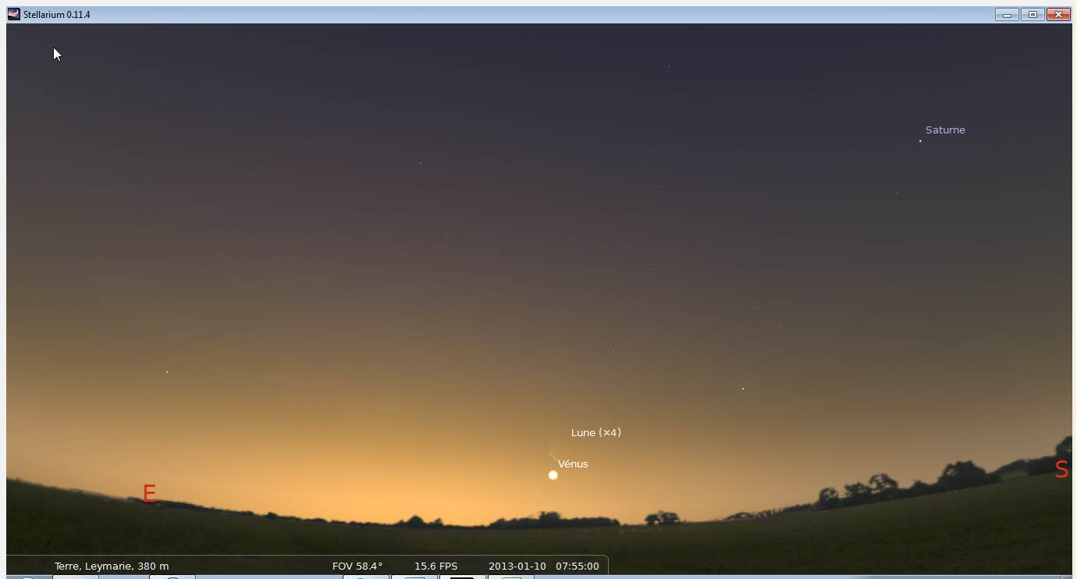Select the bright Vénus object near the horizon
This screenshot has height=579, width=1077.
(553, 475)
